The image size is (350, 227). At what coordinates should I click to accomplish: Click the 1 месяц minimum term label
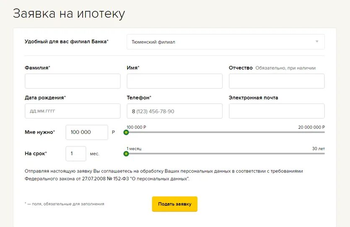pyautogui.click(x=134, y=149)
